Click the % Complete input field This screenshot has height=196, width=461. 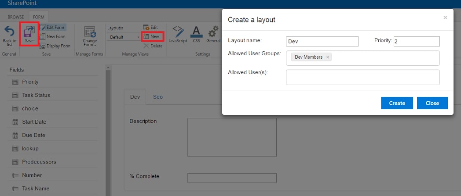coord(232,178)
